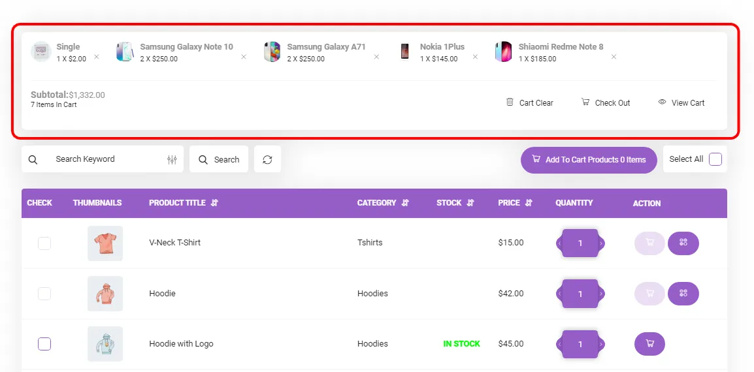Decrease Hoodie quantity
Image resolution: width=754 pixels, height=372 pixels.
[560, 293]
